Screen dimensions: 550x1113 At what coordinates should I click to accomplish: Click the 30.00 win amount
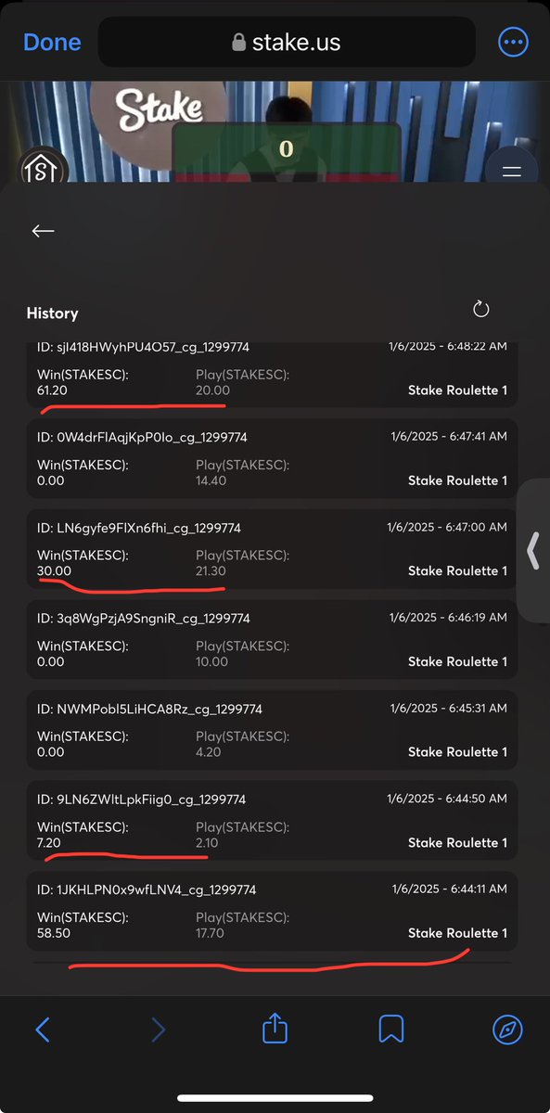pos(54,570)
